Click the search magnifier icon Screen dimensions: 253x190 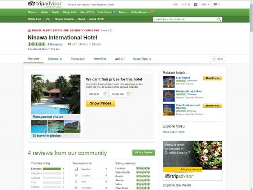(x=219, y=19)
